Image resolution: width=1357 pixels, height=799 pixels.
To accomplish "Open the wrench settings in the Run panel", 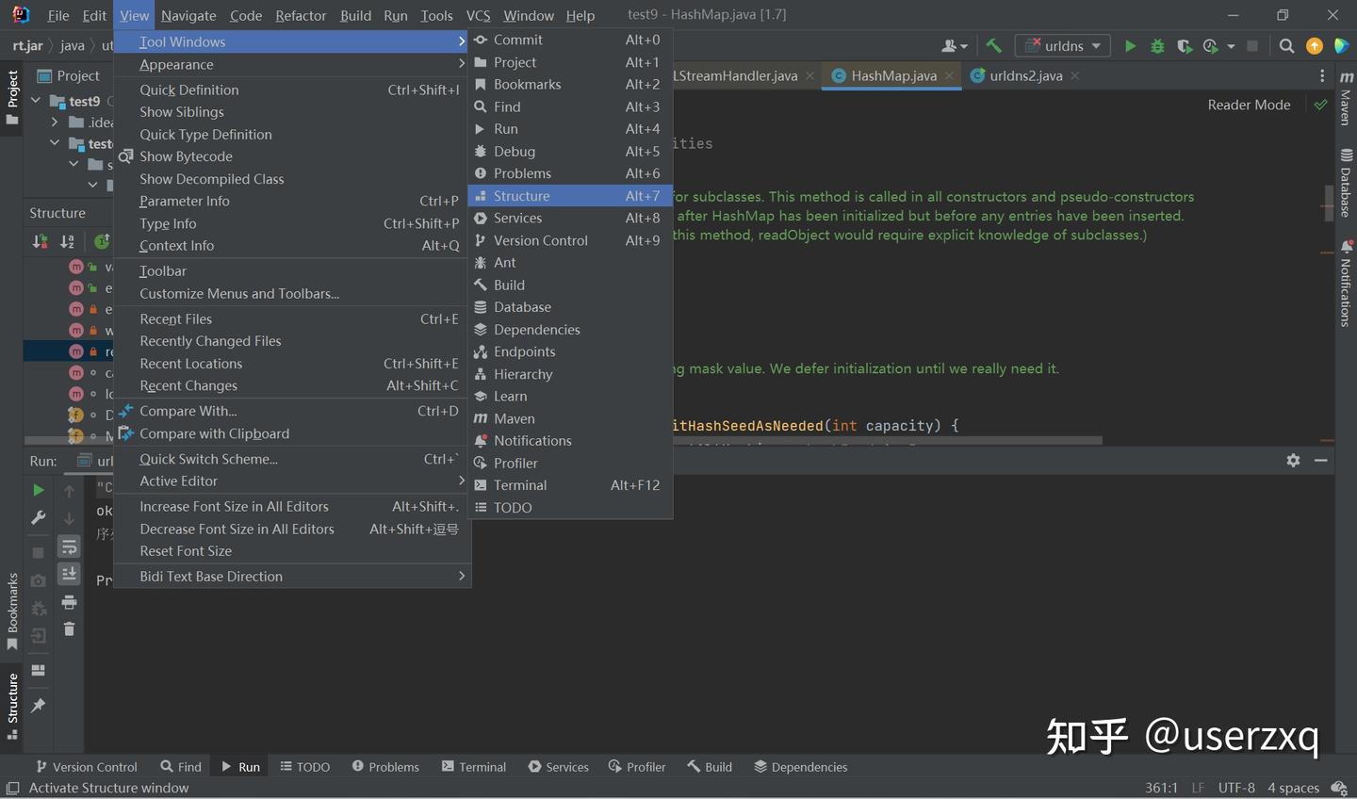I will click(x=38, y=517).
